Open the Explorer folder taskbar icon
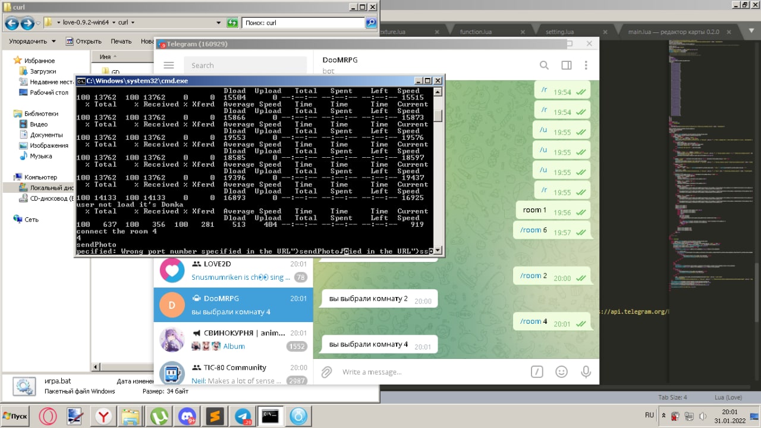 pos(131,416)
